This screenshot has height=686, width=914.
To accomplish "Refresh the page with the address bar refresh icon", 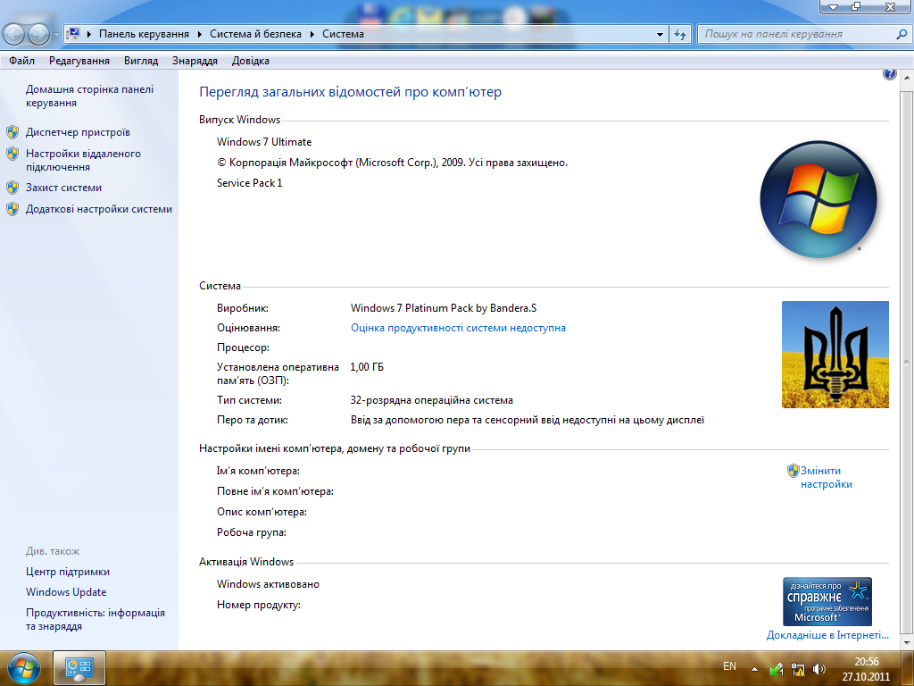I will [680, 35].
